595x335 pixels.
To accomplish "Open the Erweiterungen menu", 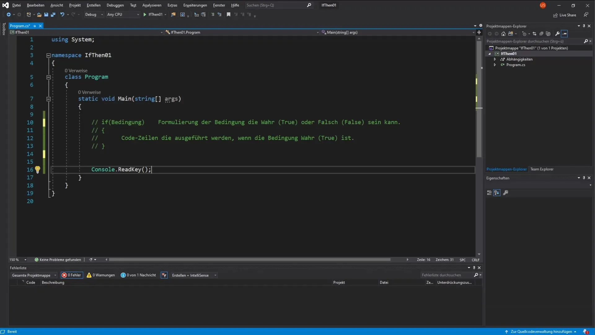I will pyautogui.click(x=195, y=5).
